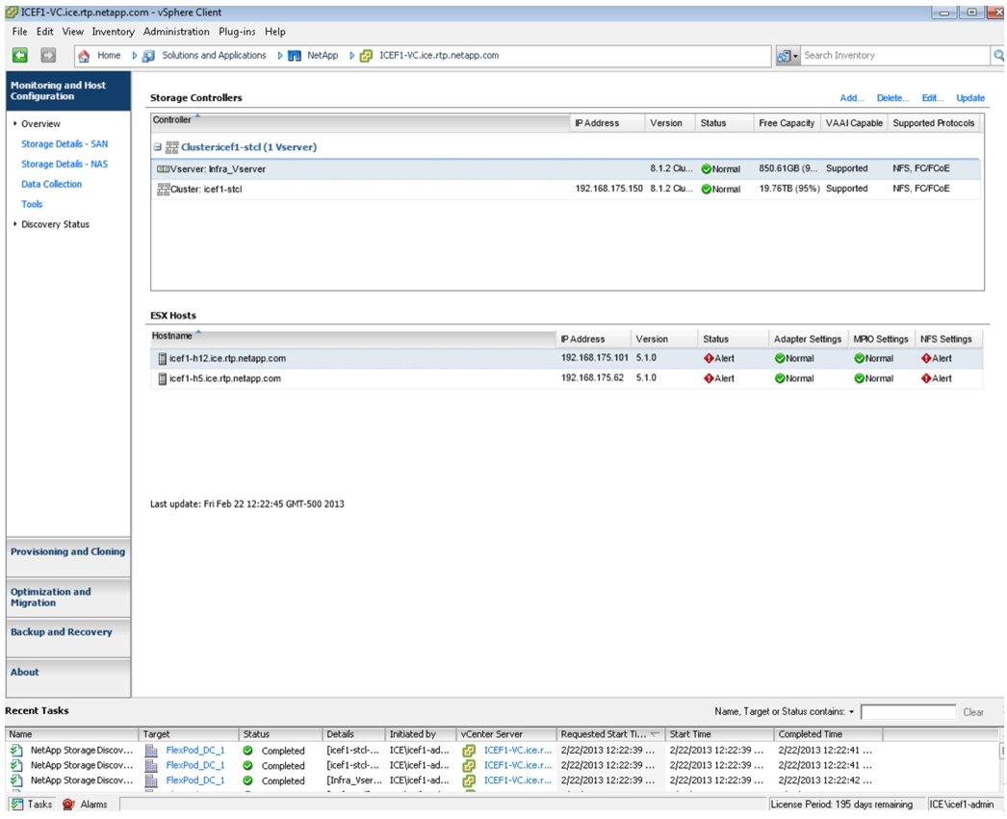Sort by Requested Start Time column

tap(610, 734)
